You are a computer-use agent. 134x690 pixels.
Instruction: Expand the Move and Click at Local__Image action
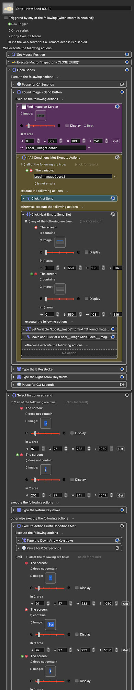point(23,337)
